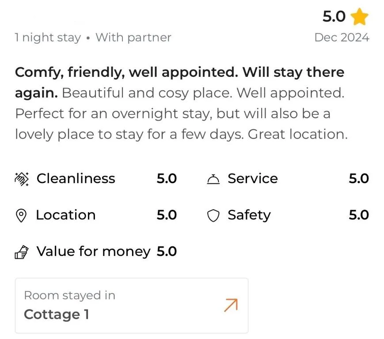The width and height of the screenshot is (384, 339).
Task: Click the Service bell icon
Action: click(x=213, y=179)
